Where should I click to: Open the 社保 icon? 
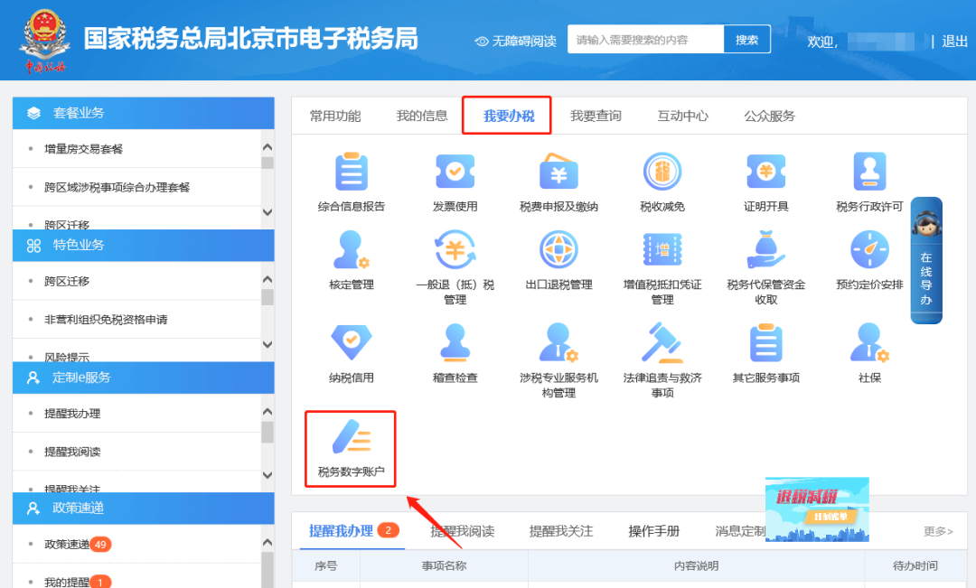(868, 343)
